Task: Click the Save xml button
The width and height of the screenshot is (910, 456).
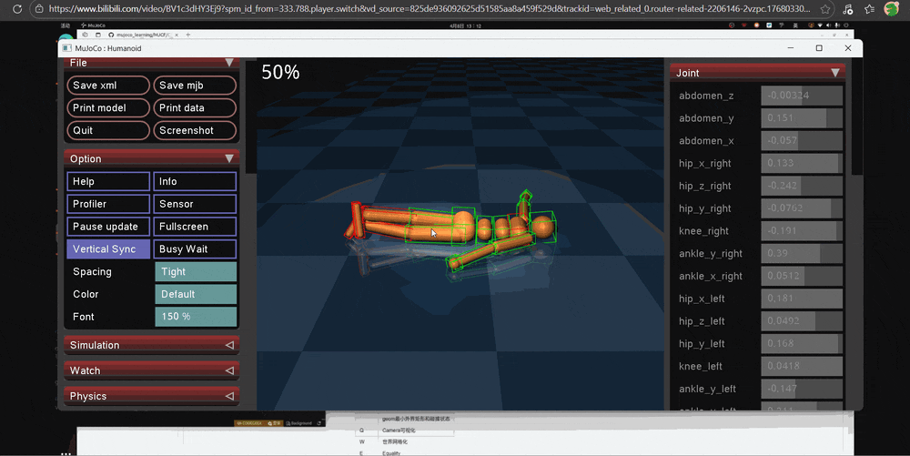Action: coord(108,86)
